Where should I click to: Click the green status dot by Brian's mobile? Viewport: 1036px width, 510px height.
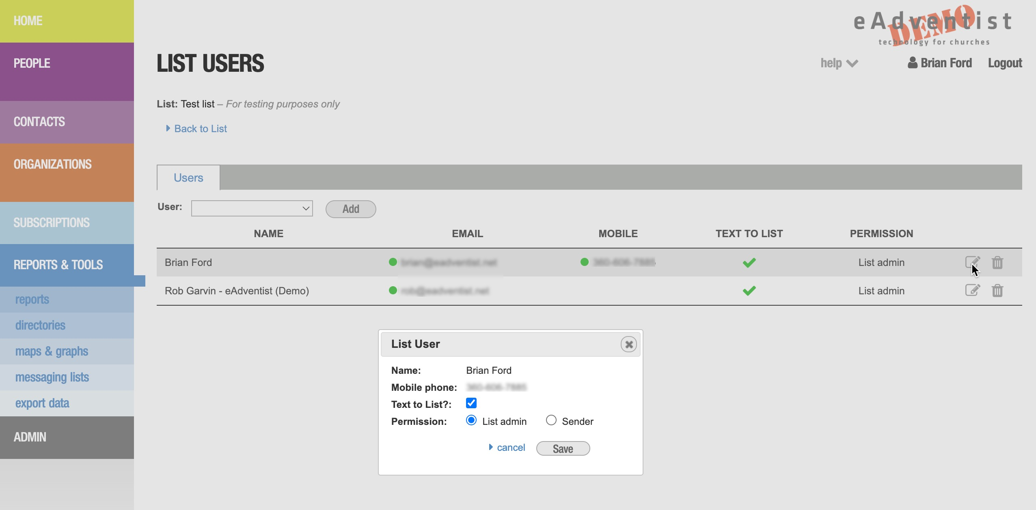(585, 262)
